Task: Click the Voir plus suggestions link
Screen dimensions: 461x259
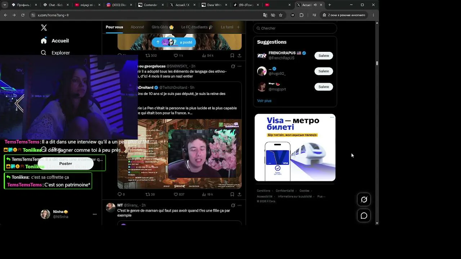Action: coord(264,101)
